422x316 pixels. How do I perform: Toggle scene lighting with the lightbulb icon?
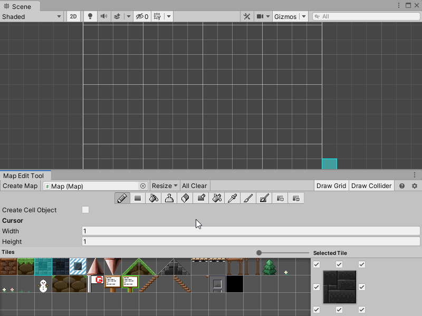[90, 16]
